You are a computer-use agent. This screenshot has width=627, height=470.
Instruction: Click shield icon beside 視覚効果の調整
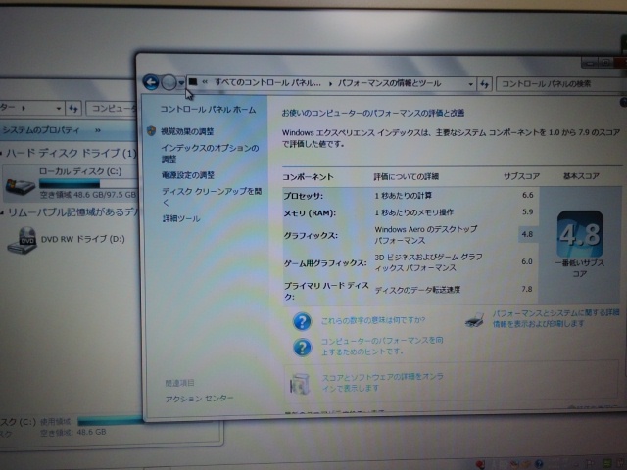click(x=151, y=130)
